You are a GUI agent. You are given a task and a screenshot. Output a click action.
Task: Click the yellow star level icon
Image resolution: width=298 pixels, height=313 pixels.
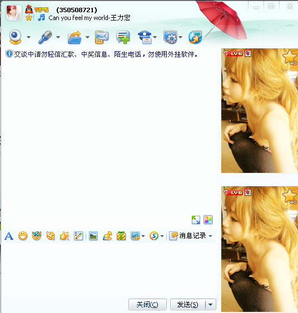[x=29, y=18]
